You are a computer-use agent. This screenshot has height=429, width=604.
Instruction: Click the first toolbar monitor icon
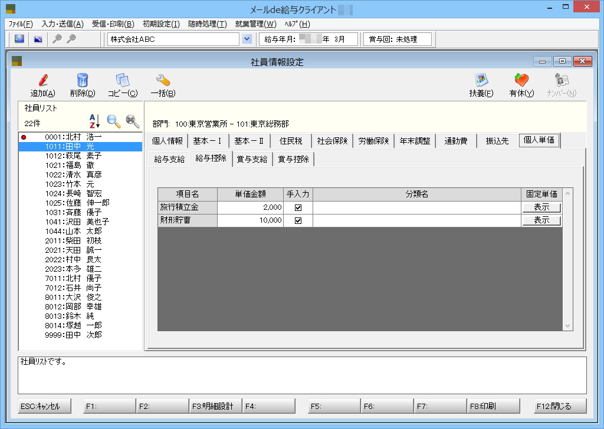(19, 39)
